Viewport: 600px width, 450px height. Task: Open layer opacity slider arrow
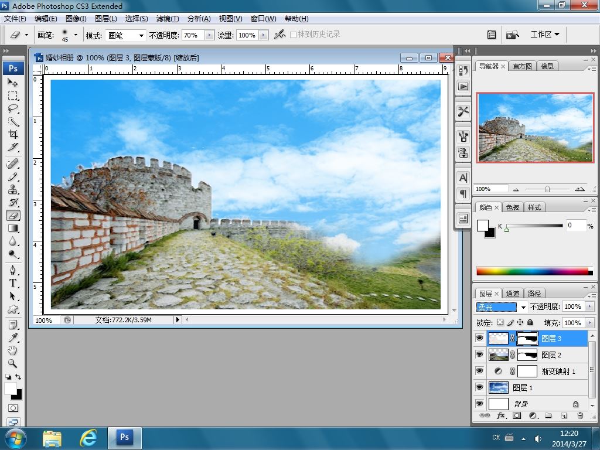589,306
